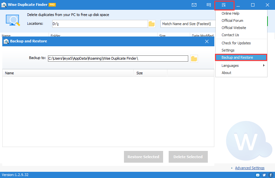
Task: Open the Advanced Settings link
Action: [x=250, y=168]
